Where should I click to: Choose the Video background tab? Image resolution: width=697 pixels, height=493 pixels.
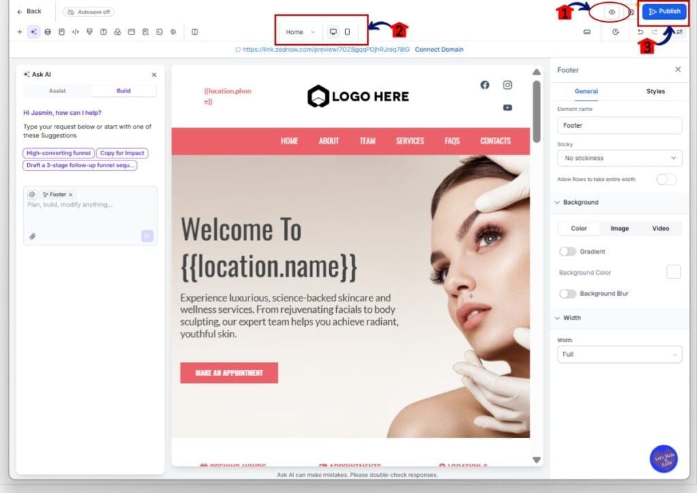(x=660, y=228)
